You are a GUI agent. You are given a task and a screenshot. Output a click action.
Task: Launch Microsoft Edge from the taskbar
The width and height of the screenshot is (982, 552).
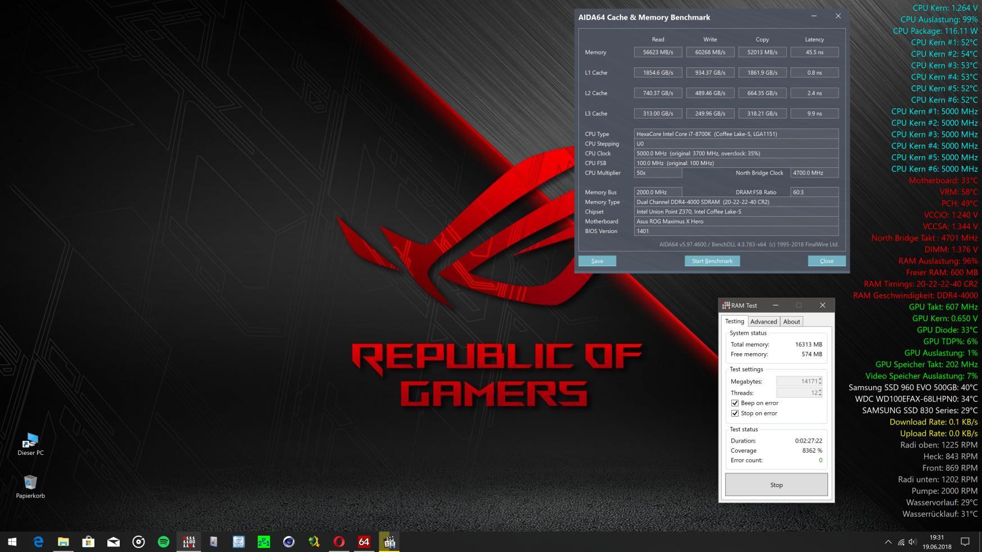coord(38,542)
